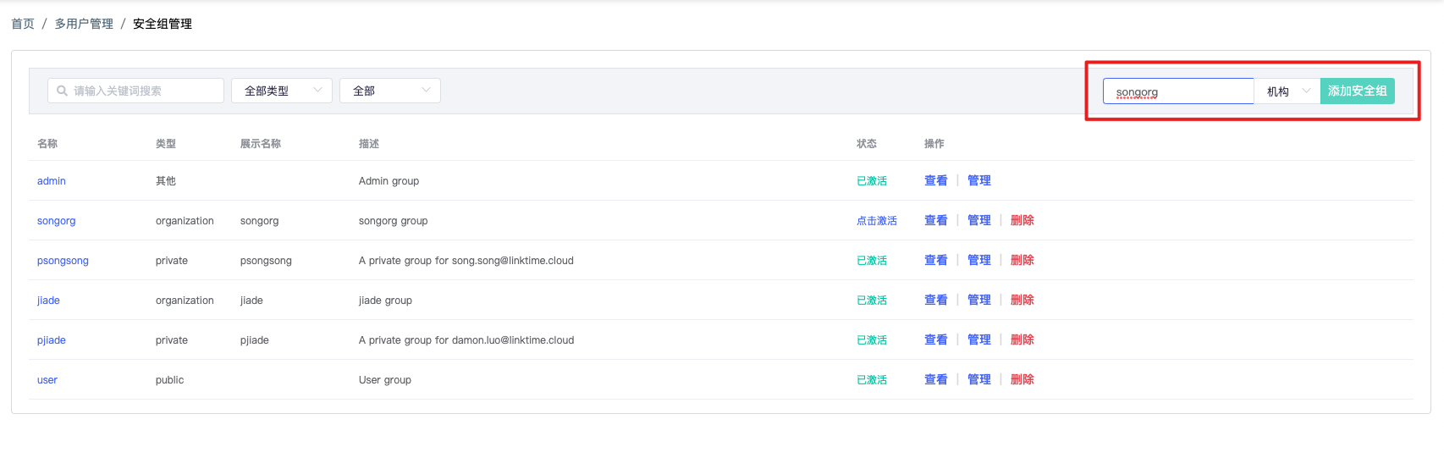
Task: Open the psongsong group link
Action: click(63, 261)
